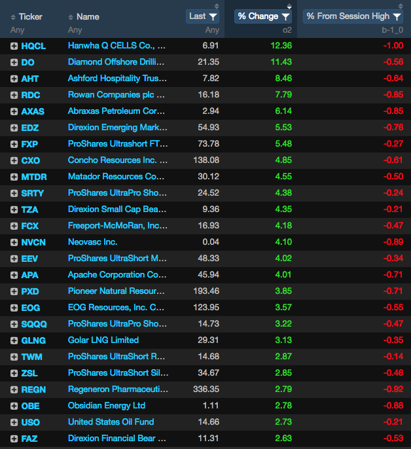Image resolution: width=411 pixels, height=449 pixels.
Task: Open the % From Session High filter
Action: 353,16
